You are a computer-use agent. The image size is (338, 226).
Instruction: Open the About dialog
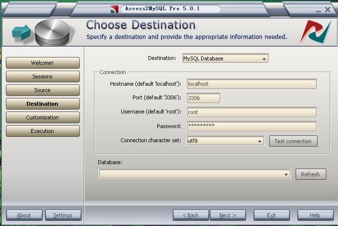[24, 215]
